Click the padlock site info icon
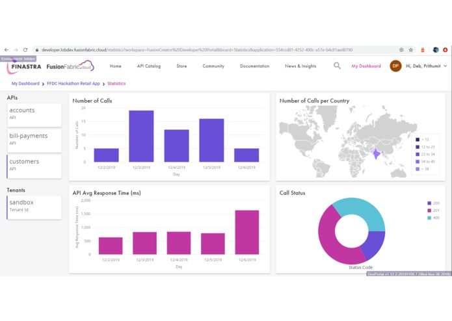452x321 pixels. tap(37, 50)
